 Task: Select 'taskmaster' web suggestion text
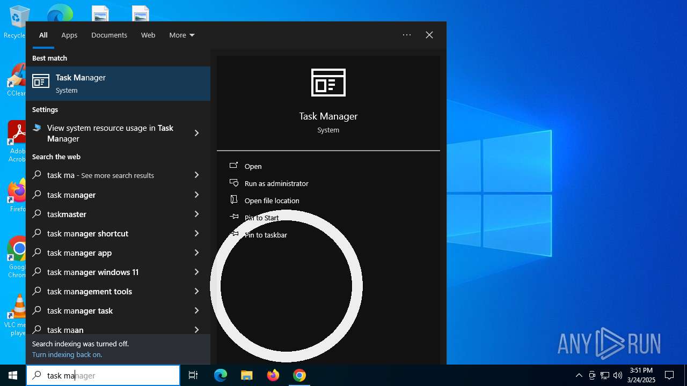pyautogui.click(x=67, y=214)
